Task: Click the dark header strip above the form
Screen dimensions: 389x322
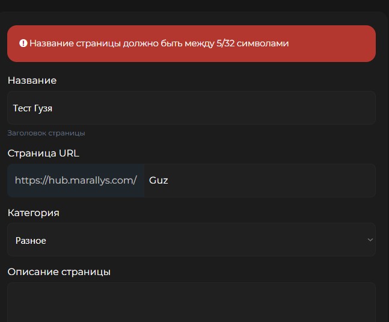Action: pyautogui.click(x=195, y=5)
